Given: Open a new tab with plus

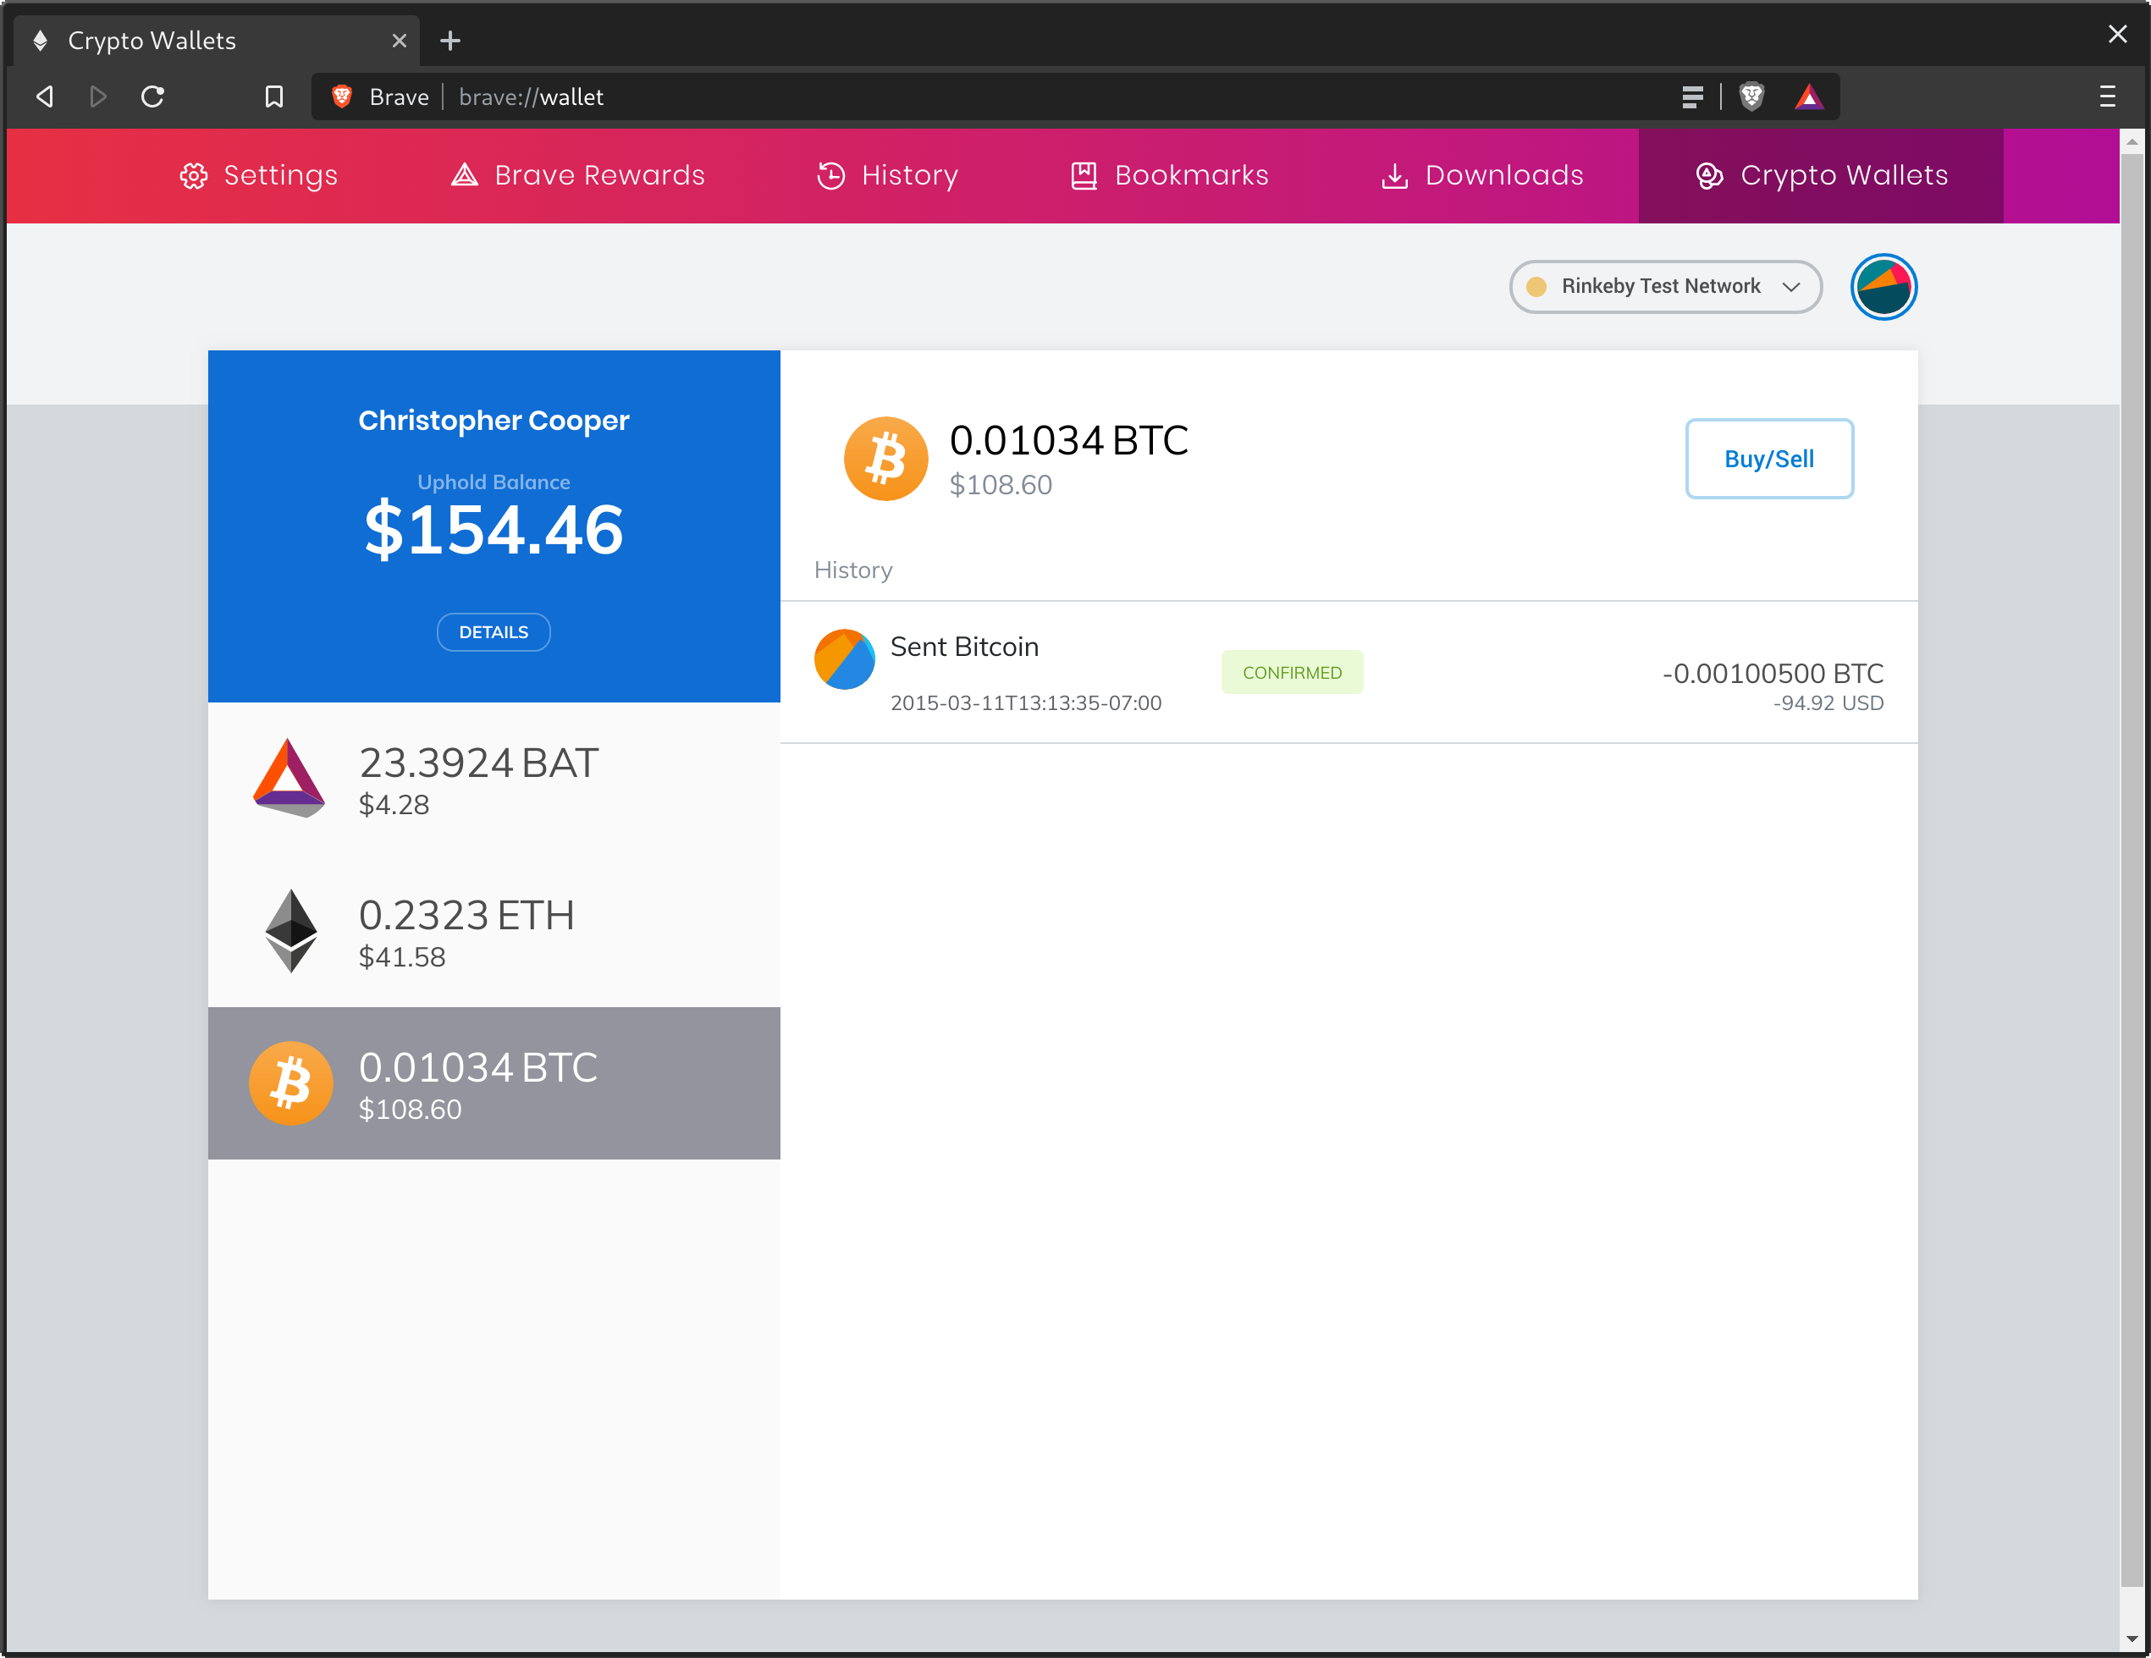Looking at the screenshot, I should (450, 41).
